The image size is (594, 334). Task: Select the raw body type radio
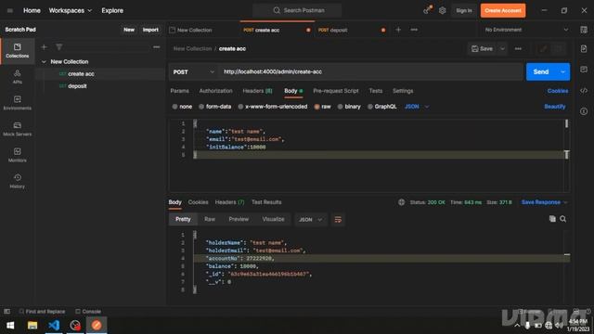pyautogui.click(x=316, y=107)
